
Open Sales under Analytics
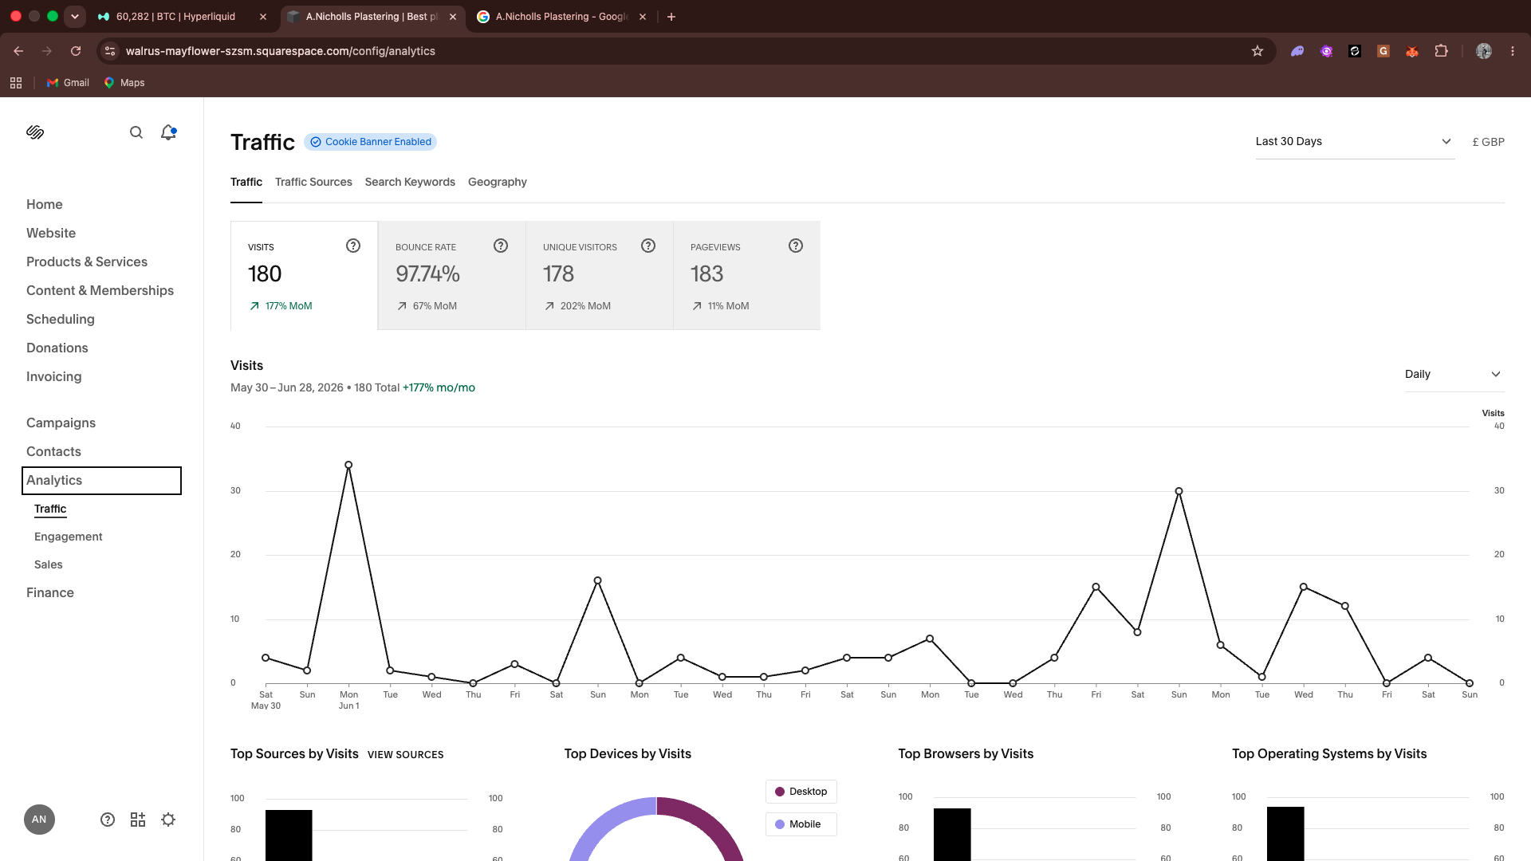coord(49,565)
